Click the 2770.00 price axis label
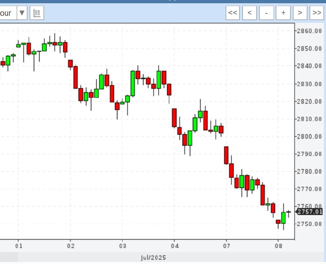This screenshot has height=264, width=326. 309,189
